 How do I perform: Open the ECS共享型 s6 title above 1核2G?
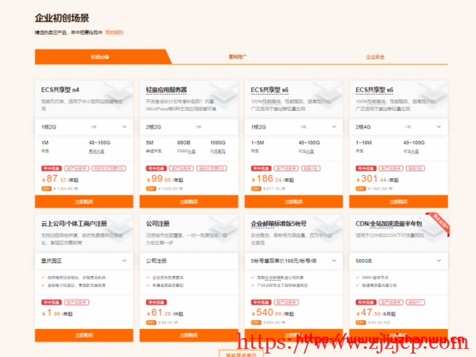tap(270, 90)
